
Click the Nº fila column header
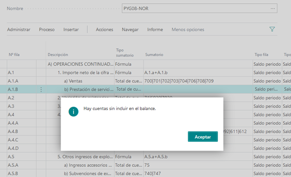14,55
